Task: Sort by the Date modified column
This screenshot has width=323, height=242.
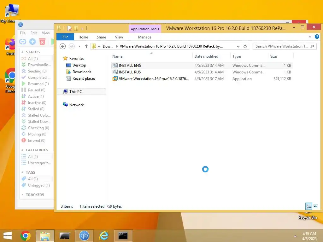Action: point(206,56)
